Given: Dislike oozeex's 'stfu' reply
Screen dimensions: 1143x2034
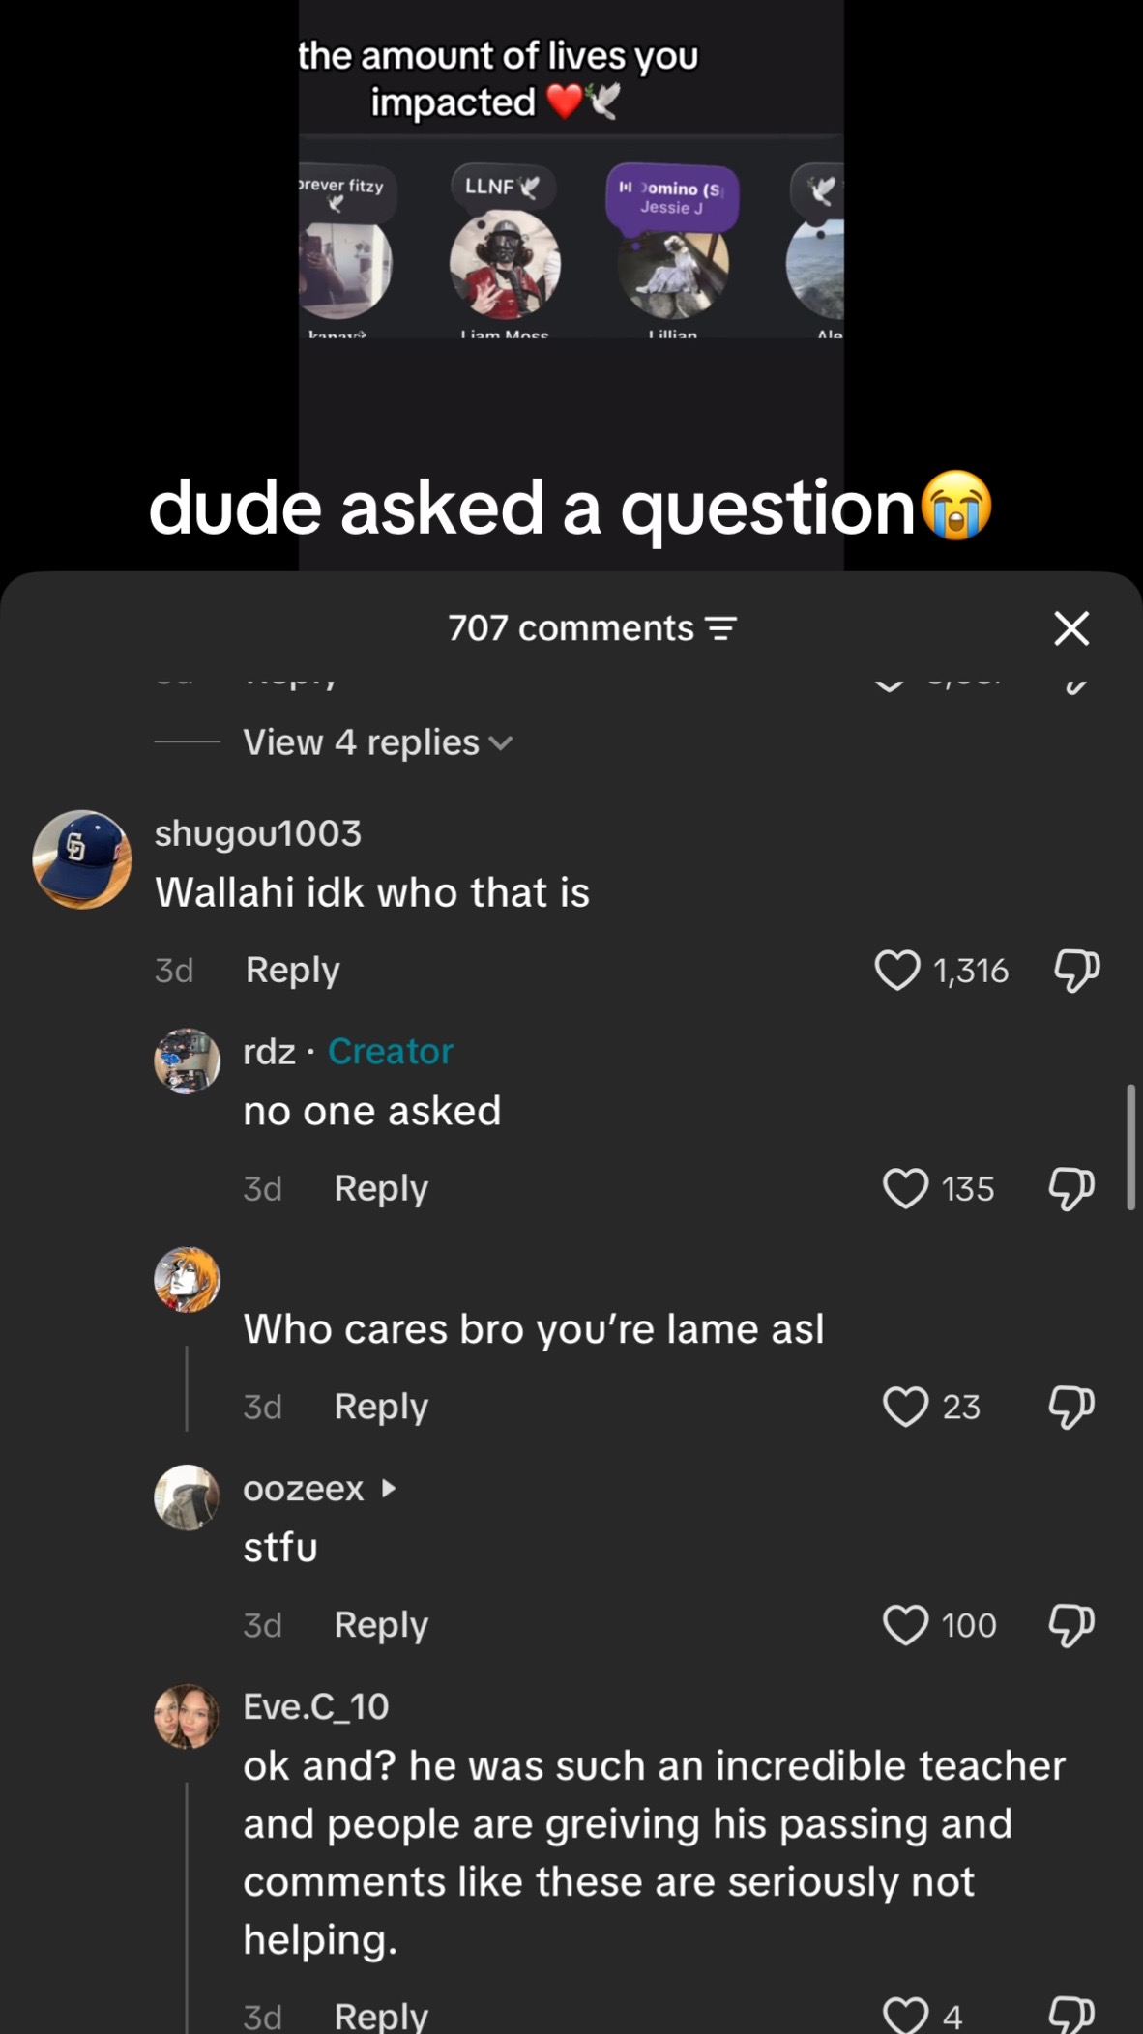Looking at the screenshot, I should 1071,1625.
